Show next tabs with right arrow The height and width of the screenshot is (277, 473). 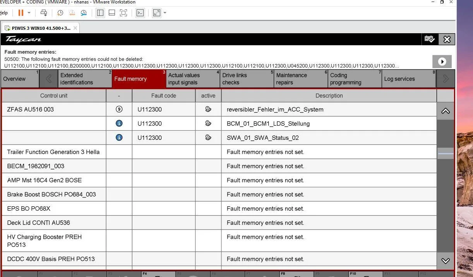coord(446,79)
